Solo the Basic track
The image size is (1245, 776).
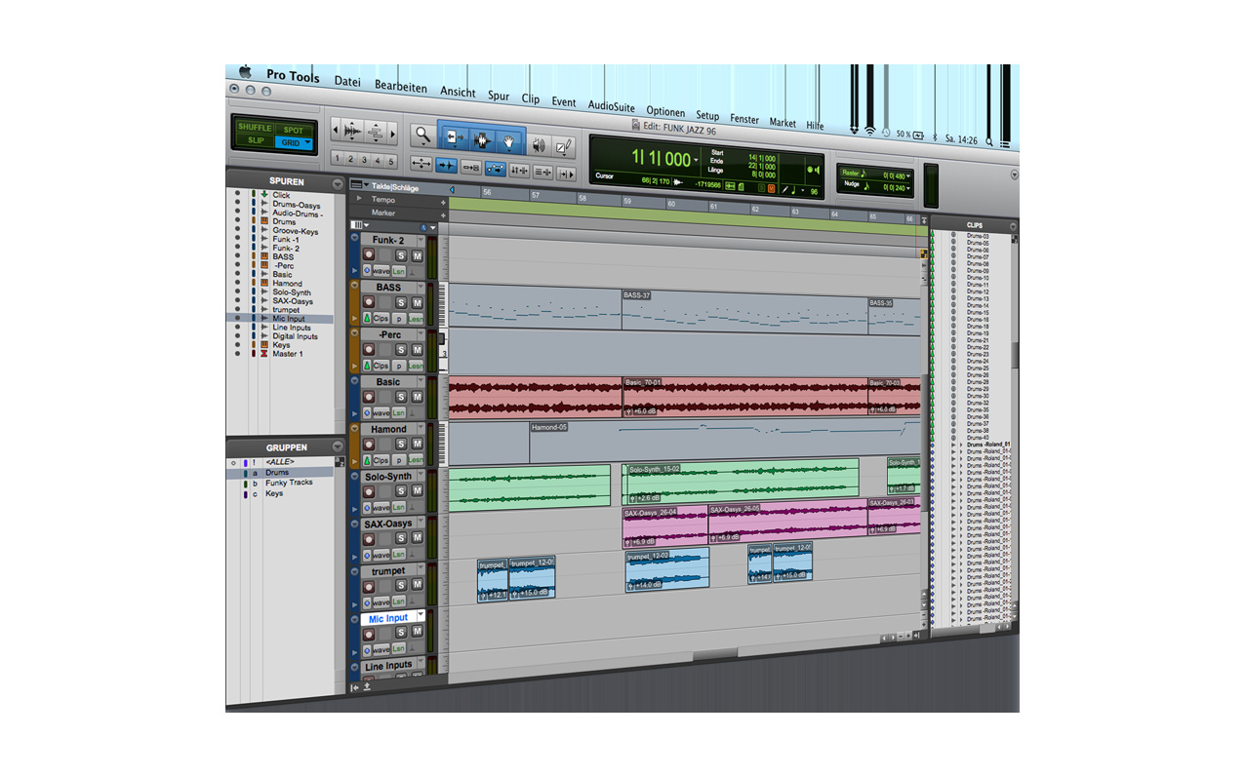click(x=400, y=397)
